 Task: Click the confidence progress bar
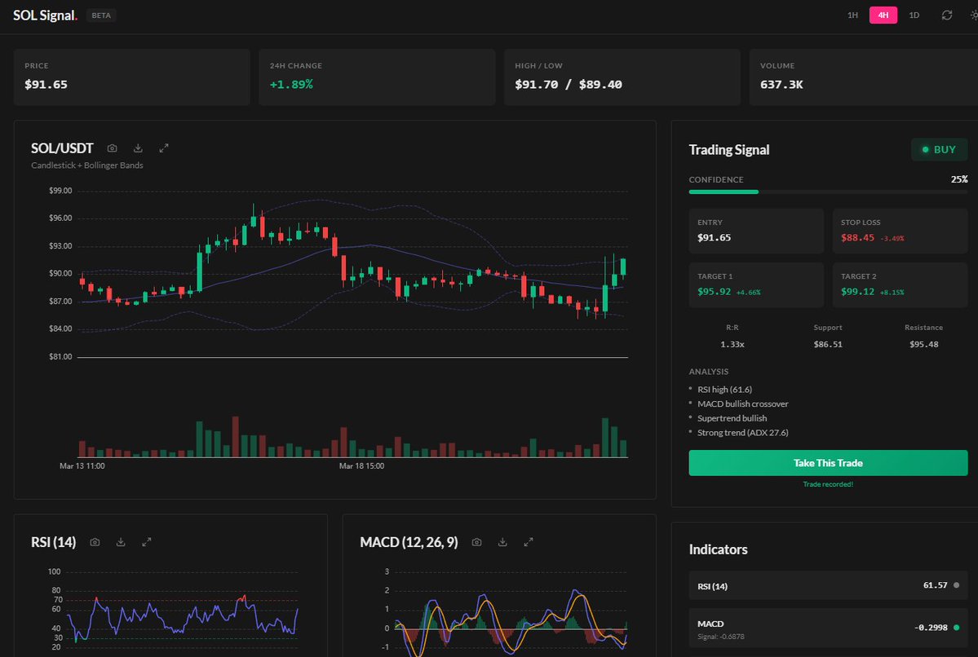tap(828, 192)
